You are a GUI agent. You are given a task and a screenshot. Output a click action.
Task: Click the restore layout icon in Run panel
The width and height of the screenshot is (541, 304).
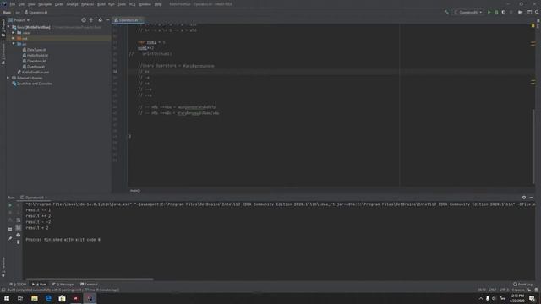10,229
